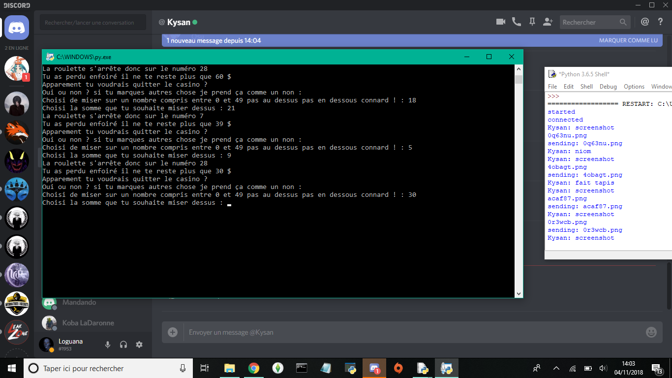The height and width of the screenshot is (378, 672).
Task: Open Discord home via the logo icon
Action: point(17,27)
